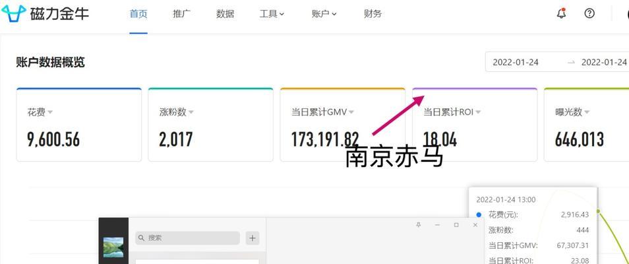
Task: Select the 花费 card showing 9,600.56
Action: coord(79,125)
